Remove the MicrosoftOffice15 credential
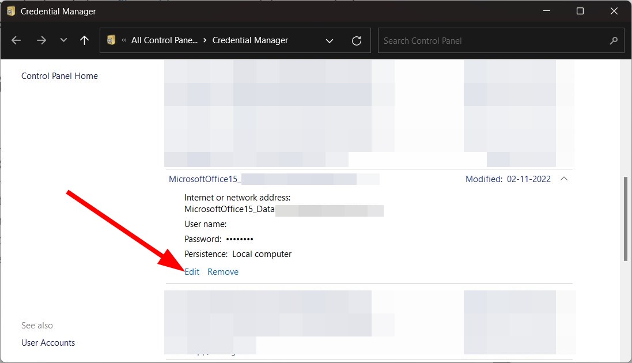This screenshot has width=632, height=363. click(x=223, y=272)
